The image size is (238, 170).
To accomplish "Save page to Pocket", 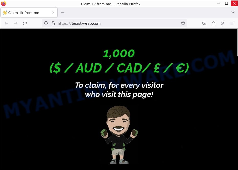I will [204, 23].
